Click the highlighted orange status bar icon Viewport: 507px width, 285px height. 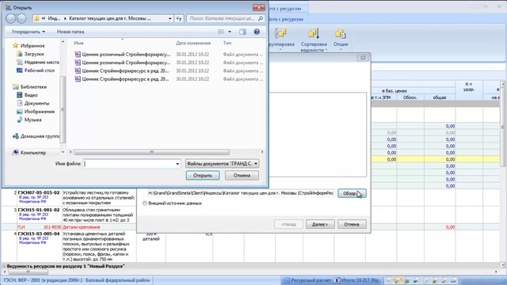click(398, 280)
